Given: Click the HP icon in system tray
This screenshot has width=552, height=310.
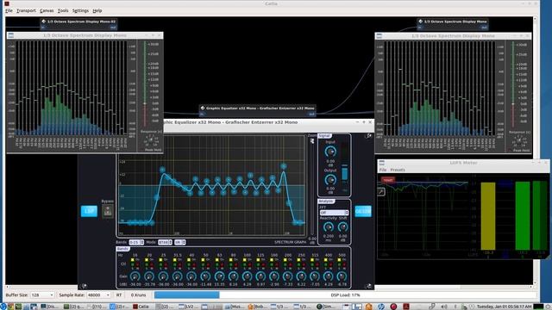Looking at the screenshot, I should [381, 307].
